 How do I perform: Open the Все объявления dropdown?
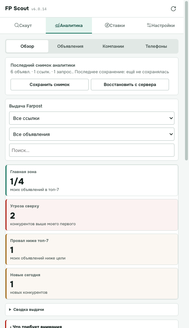tap(92, 134)
